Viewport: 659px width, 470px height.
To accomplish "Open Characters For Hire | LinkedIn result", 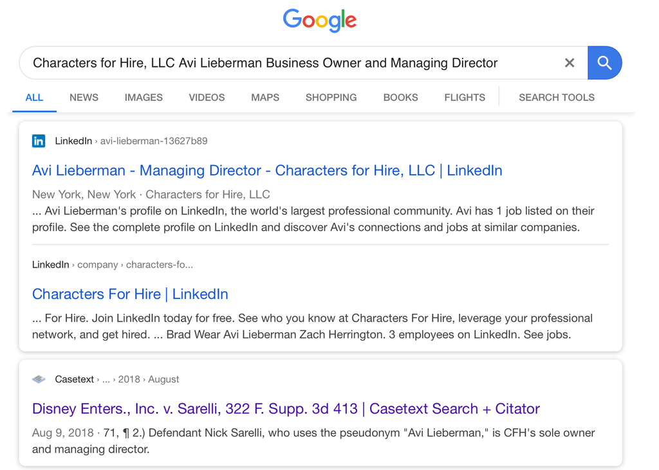I will point(130,294).
